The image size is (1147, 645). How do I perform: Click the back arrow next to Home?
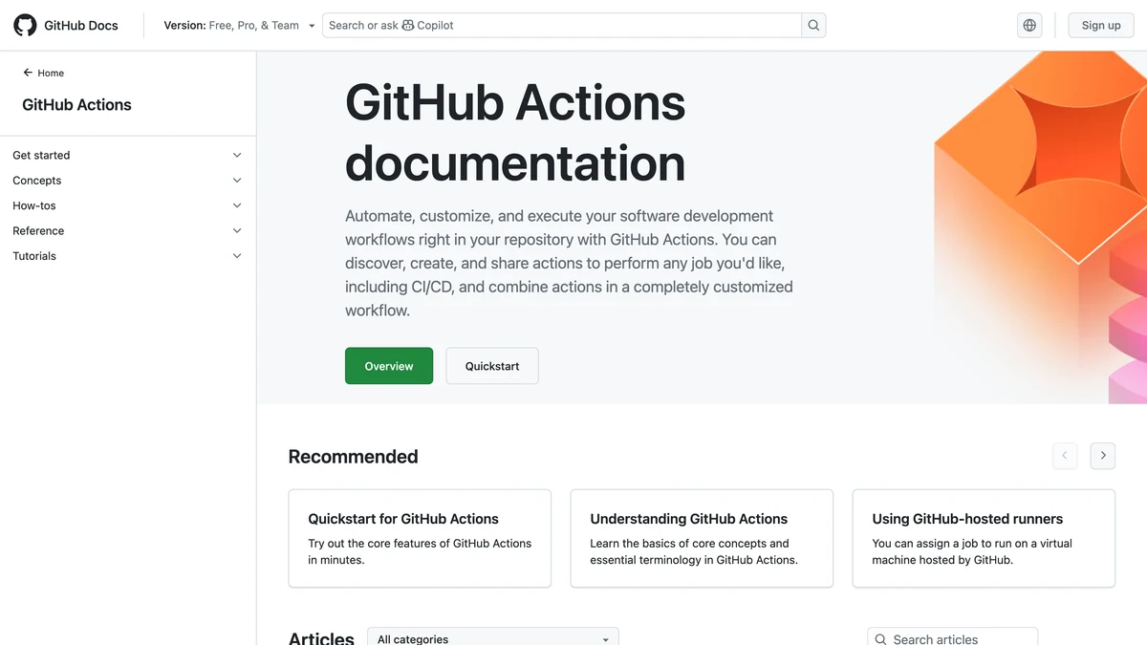tap(28, 73)
